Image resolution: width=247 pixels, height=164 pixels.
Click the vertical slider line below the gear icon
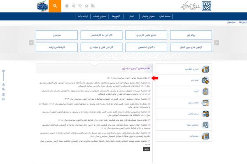[3, 77]
